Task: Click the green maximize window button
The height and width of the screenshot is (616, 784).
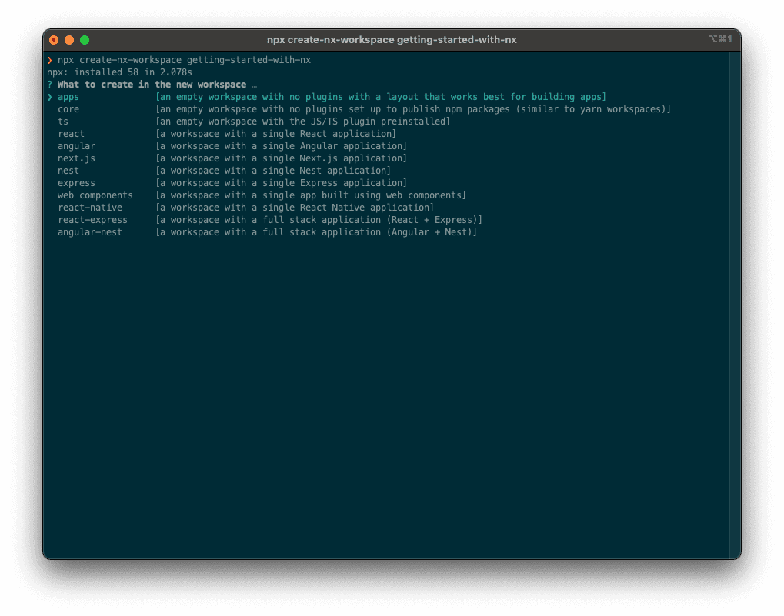Action: [x=85, y=40]
